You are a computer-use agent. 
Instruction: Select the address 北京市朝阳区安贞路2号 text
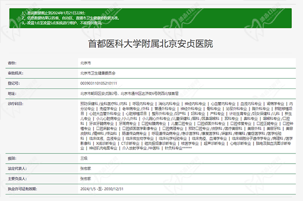[99, 94]
